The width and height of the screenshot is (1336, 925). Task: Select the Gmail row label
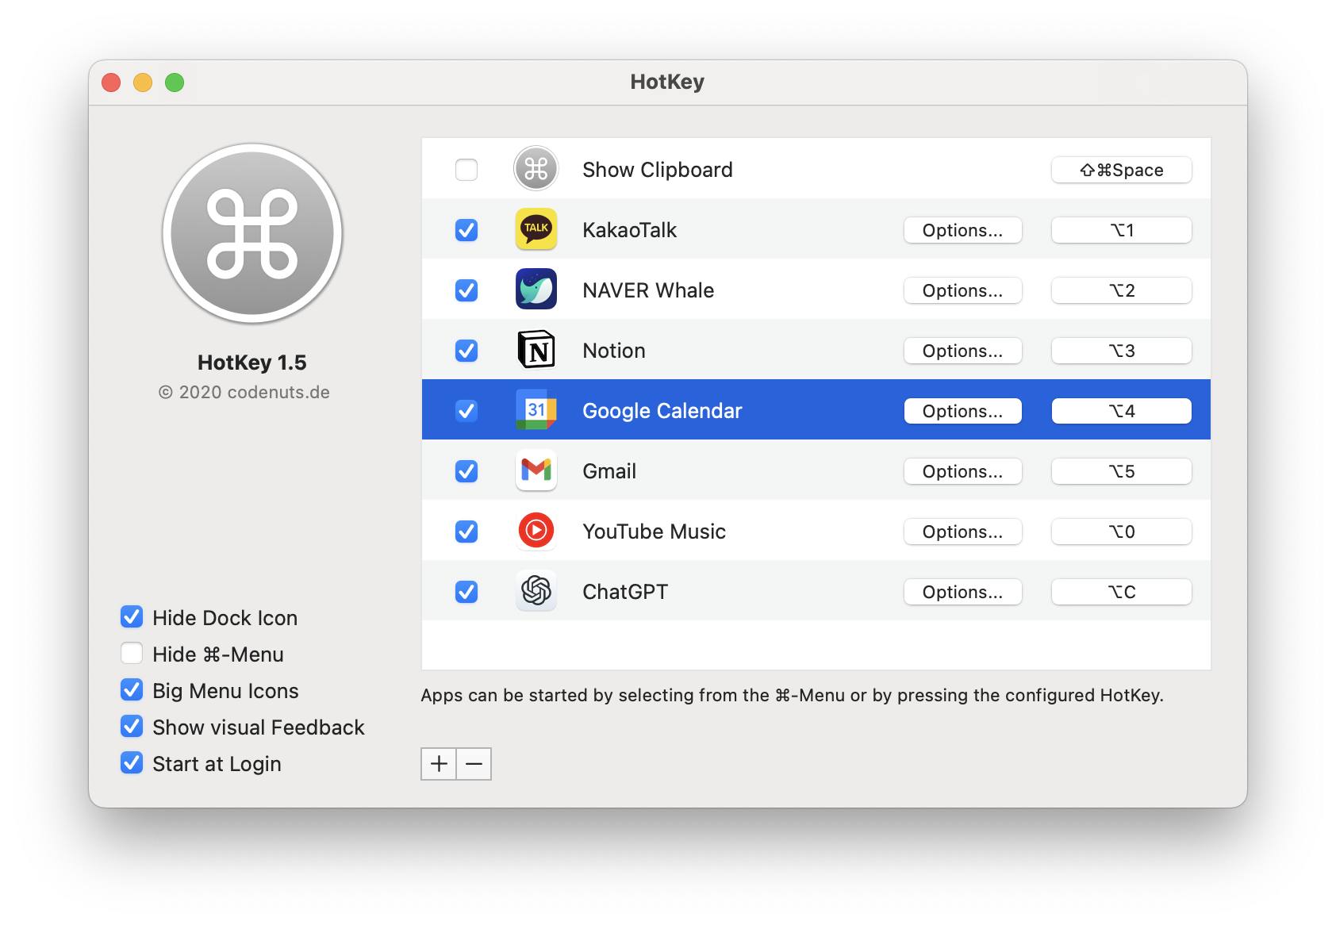click(x=609, y=471)
